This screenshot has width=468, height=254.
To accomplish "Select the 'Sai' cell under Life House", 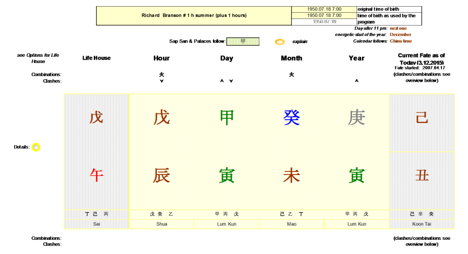I will point(97,224).
